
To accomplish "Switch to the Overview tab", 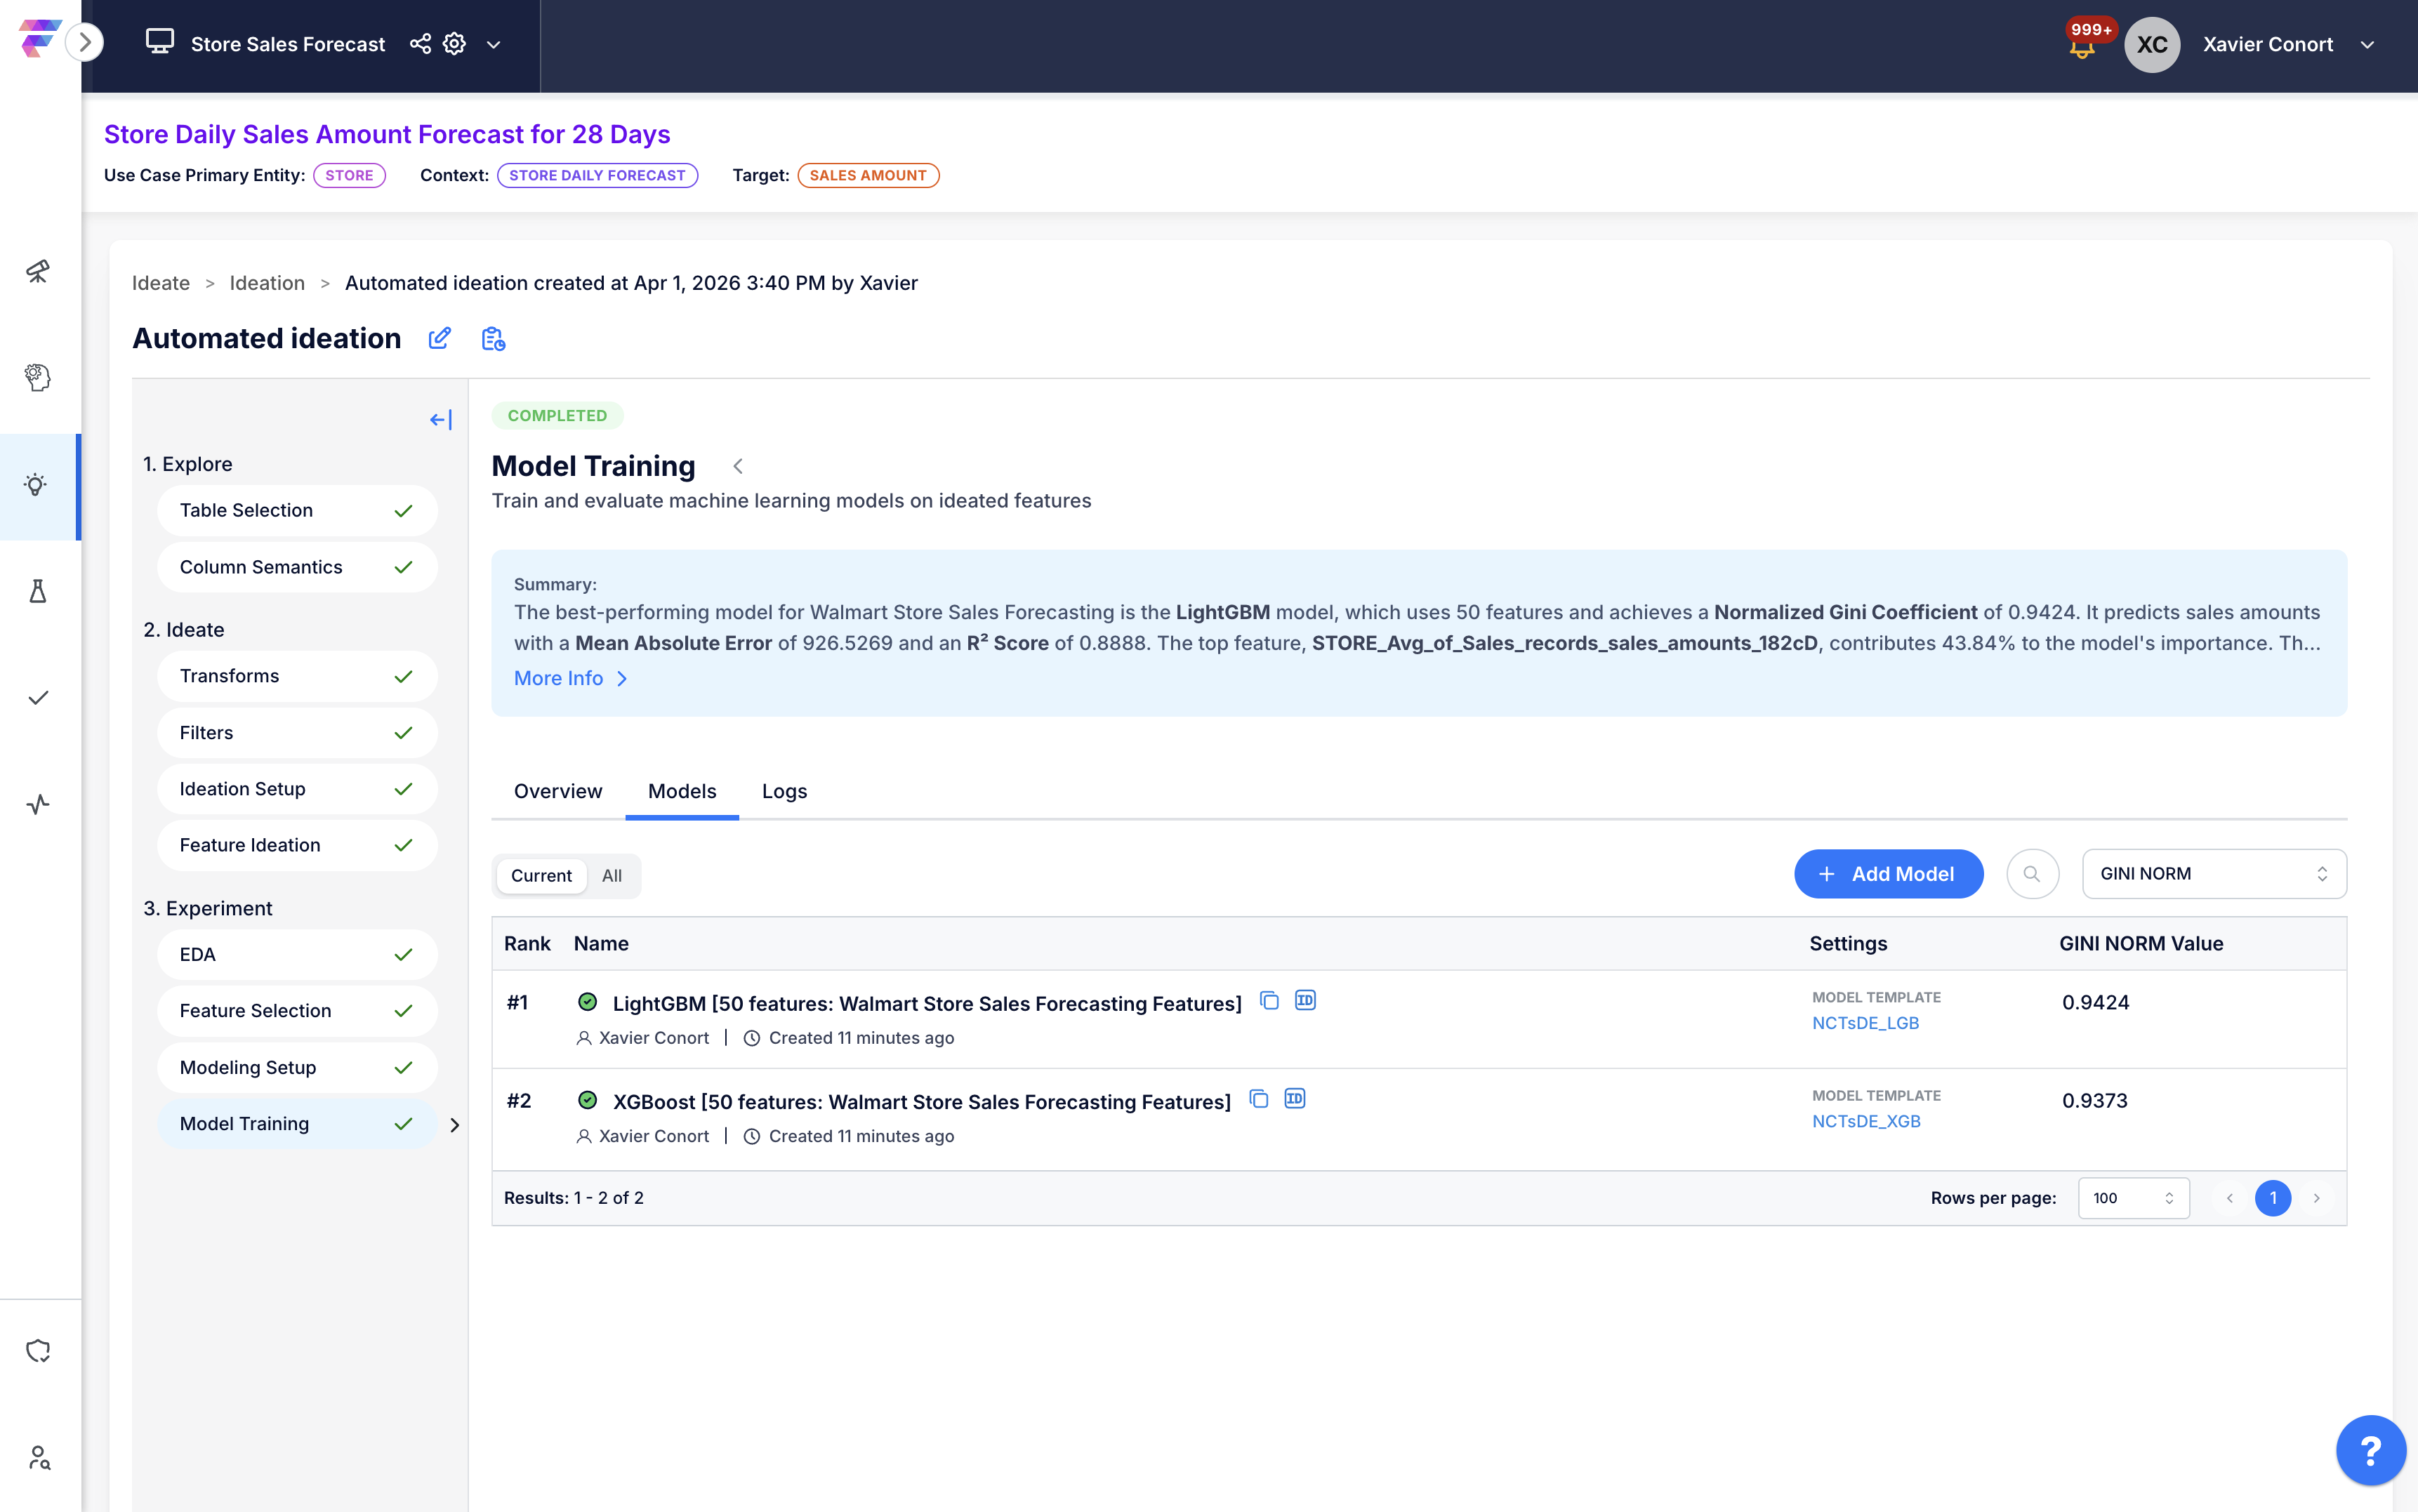I will [558, 791].
